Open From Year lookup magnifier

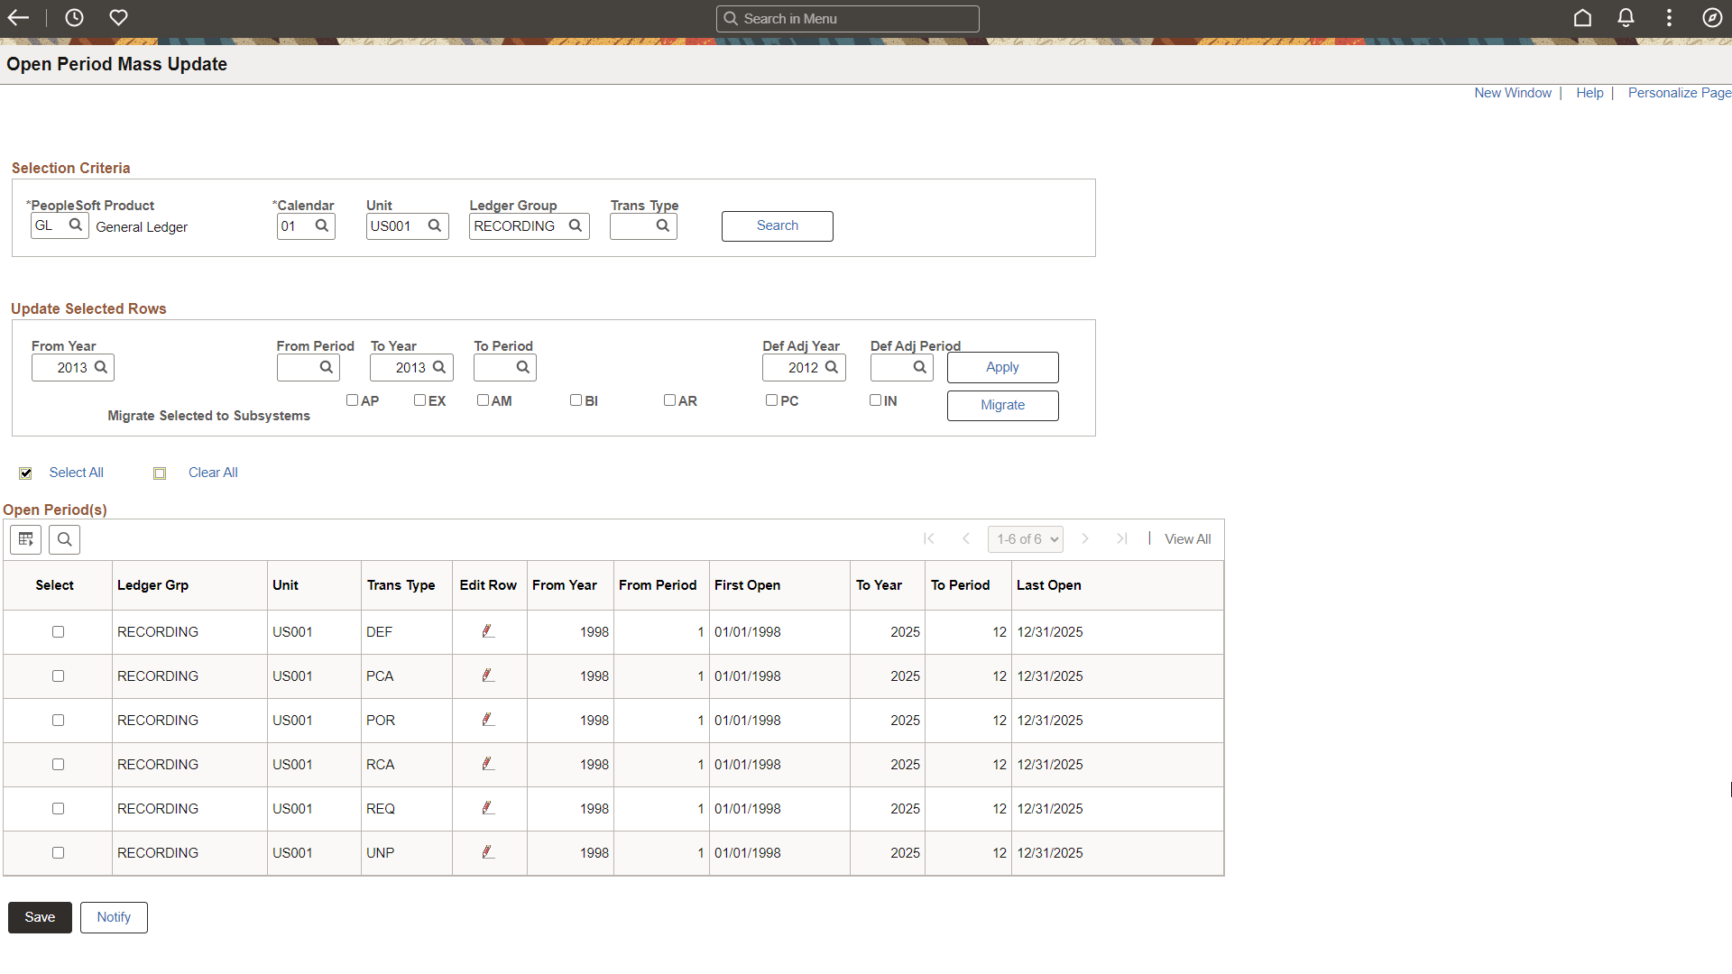pyautogui.click(x=101, y=367)
